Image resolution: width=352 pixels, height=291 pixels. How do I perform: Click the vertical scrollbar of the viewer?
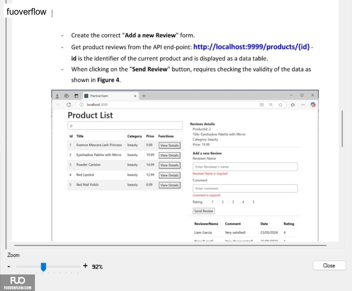pyautogui.click(x=342, y=129)
